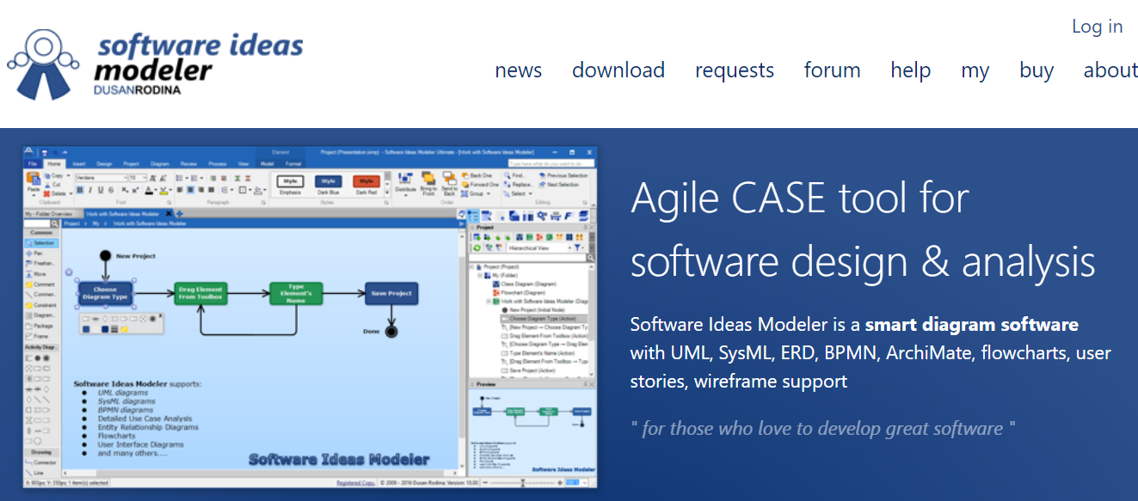Open the help navigation link
Image resolution: width=1138 pixels, height=501 pixels.
911,70
